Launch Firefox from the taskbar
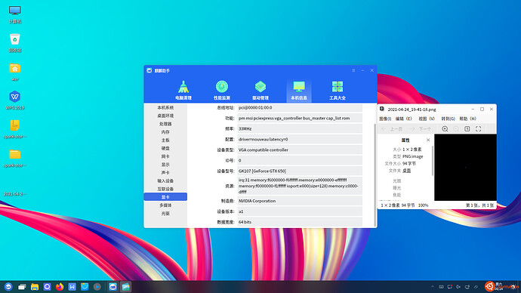This screenshot has height=293, width=521. coord(60,287)
